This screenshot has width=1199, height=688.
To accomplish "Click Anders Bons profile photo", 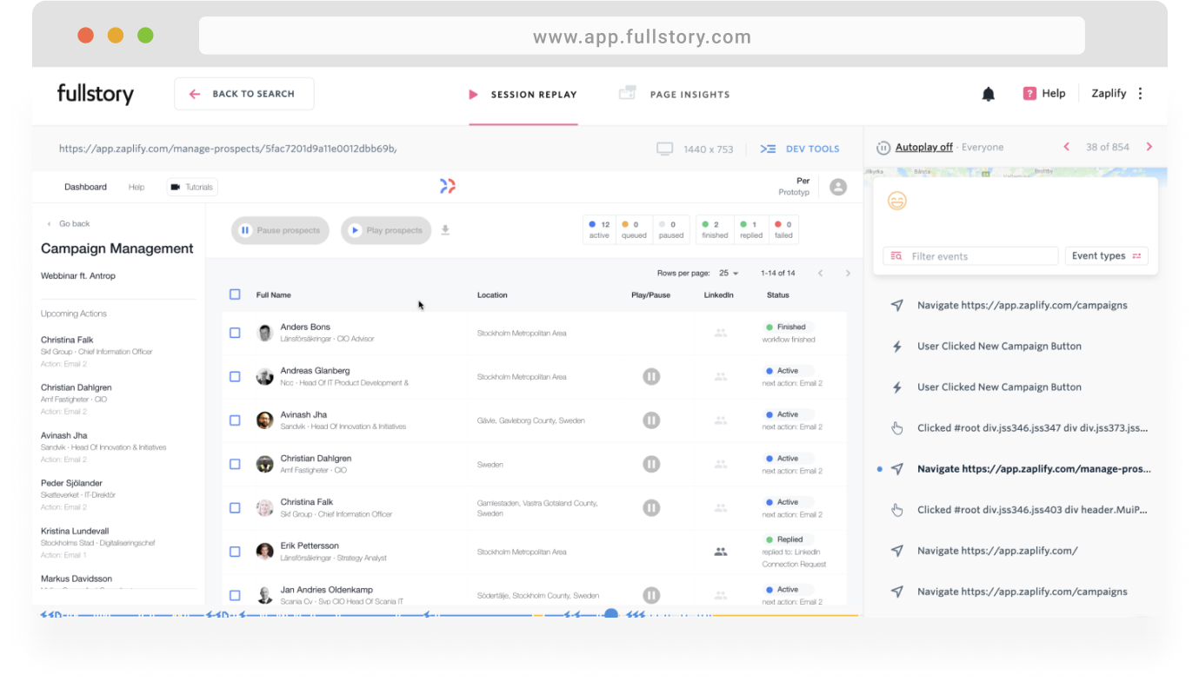I will [x=265, y=333].
